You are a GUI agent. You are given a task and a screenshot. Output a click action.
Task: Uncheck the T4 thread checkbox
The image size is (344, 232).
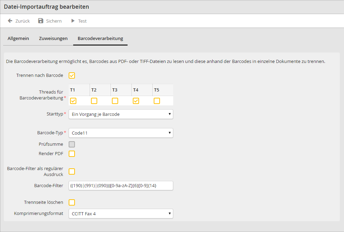136,101
